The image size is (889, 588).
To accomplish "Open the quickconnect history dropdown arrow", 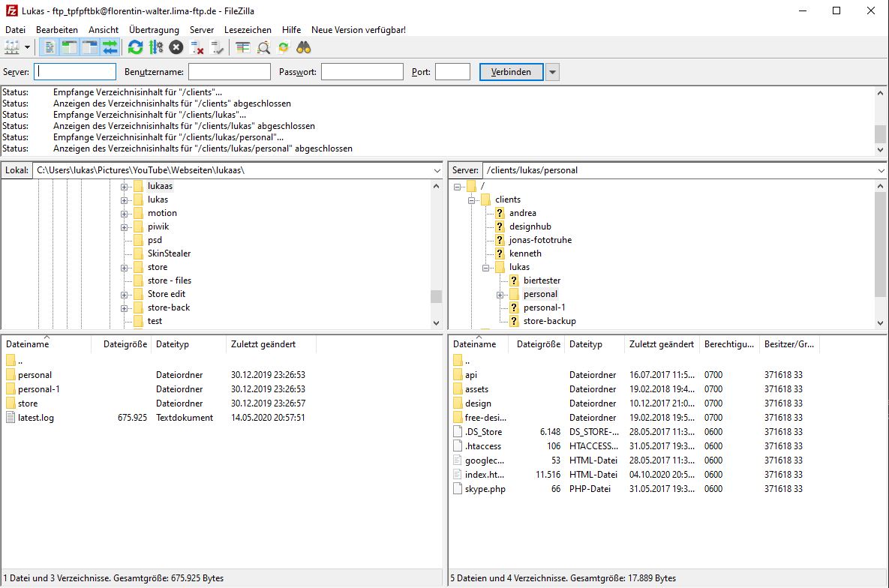I will point(552,72).
